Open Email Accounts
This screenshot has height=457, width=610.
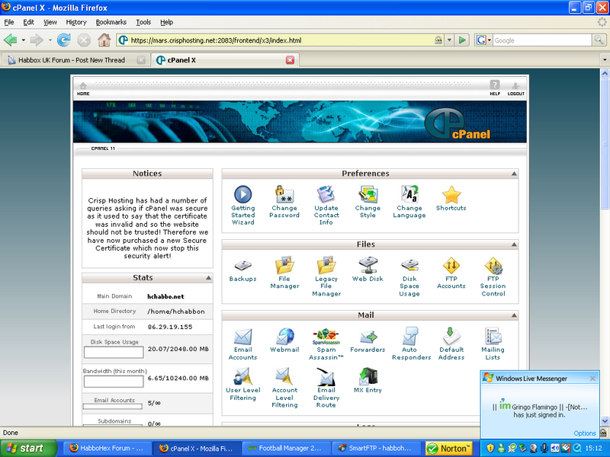point(242,344)
